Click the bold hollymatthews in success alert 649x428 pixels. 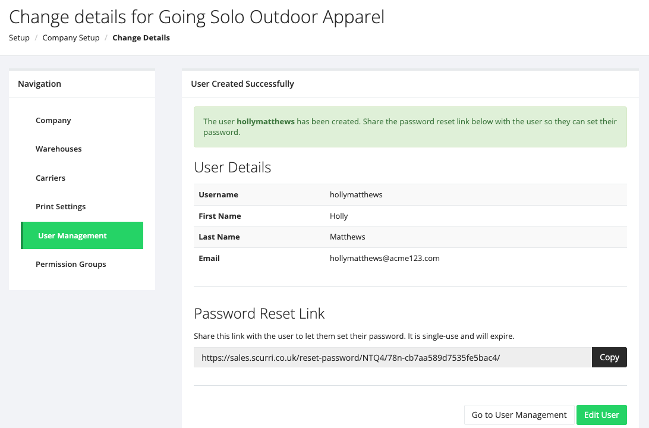click(x=266, y=122)
